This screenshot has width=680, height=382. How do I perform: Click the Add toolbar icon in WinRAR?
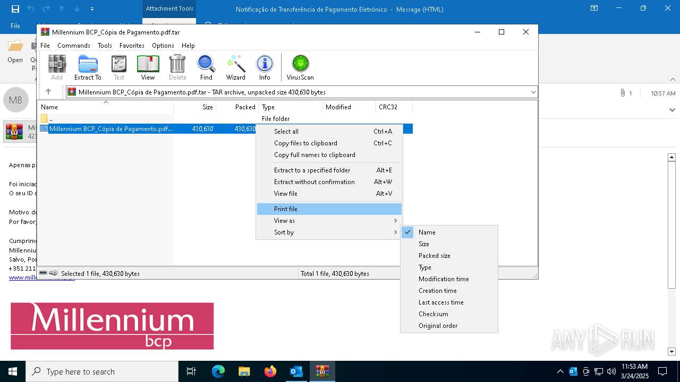57,67
